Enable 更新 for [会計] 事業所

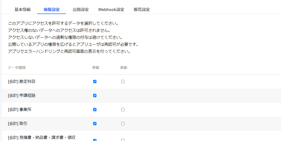[x=123, y=109]
